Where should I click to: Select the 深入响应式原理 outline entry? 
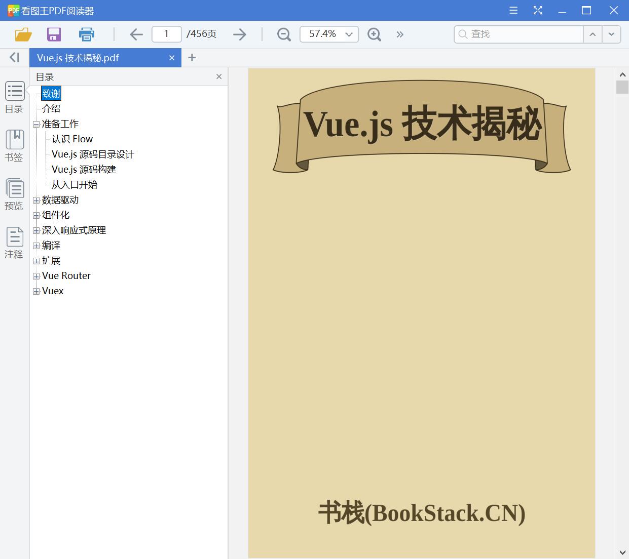coord(74,230)
